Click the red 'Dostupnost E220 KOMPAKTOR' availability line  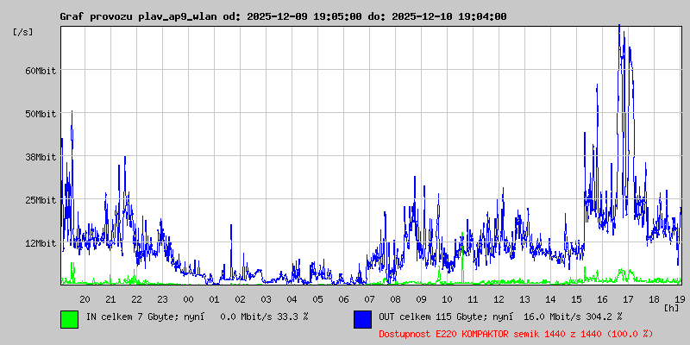(x=516, y=334)
